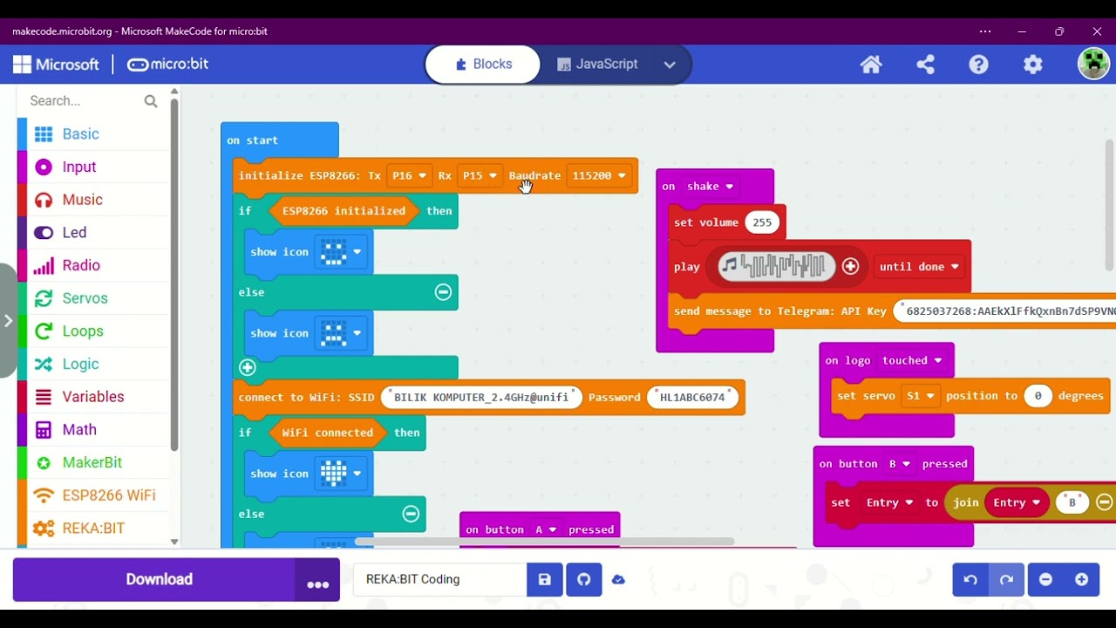The width and height of the screenshot is (1116, 628).
Task: Open the ESP8266 WiFi category
Action: tap(93, 495)
